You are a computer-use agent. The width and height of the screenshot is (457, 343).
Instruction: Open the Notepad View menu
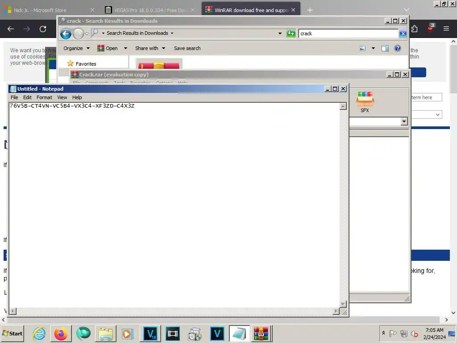pos(62,97)
